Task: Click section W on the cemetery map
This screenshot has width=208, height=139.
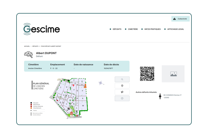Action: 83,105
